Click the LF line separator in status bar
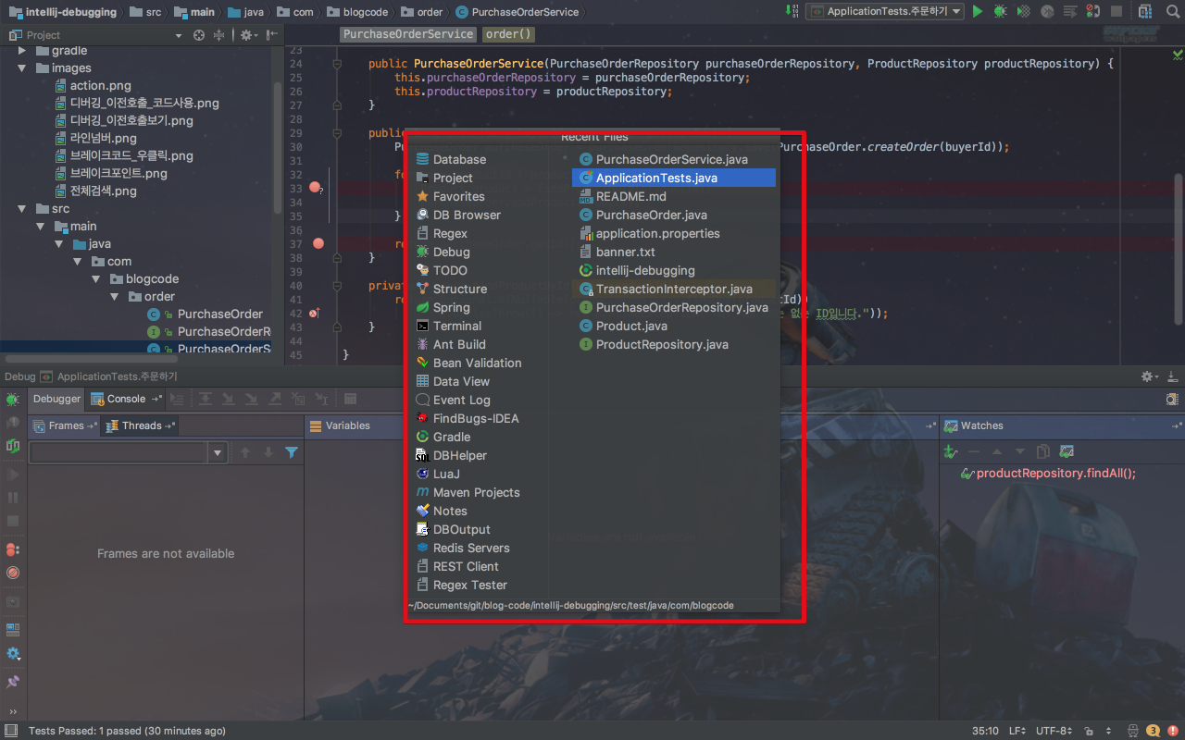This screenshot has width=1185, height=740. point(1017,731)
